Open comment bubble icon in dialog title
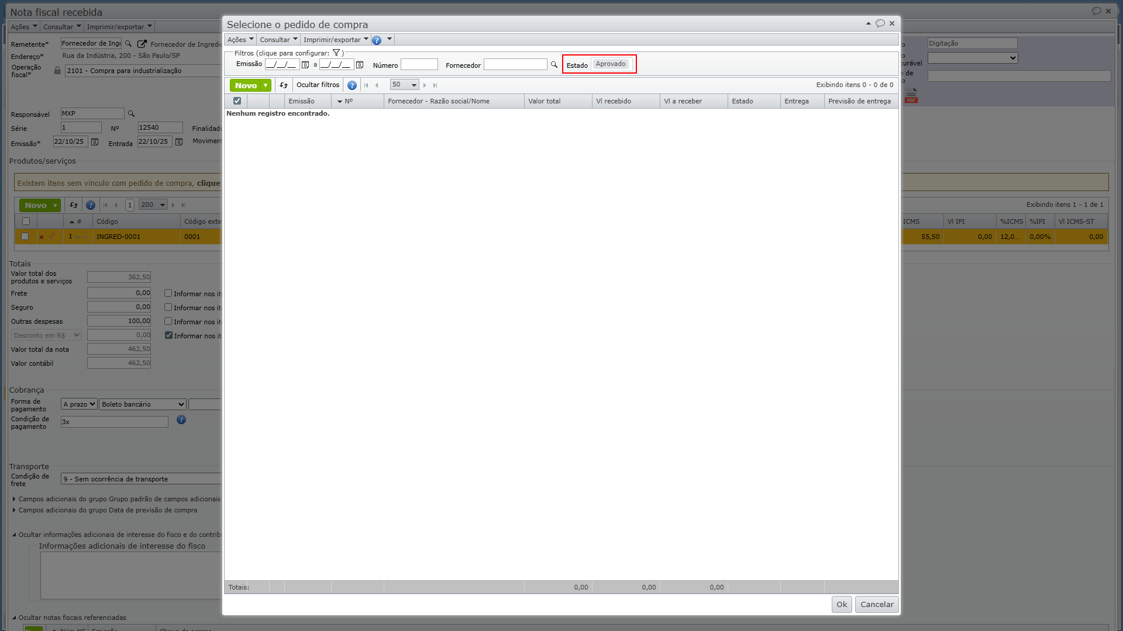The image size is (1123, 631). [880, 23]
